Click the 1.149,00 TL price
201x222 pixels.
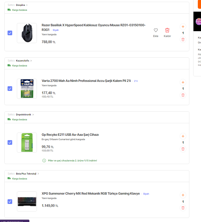pos(50,206)
